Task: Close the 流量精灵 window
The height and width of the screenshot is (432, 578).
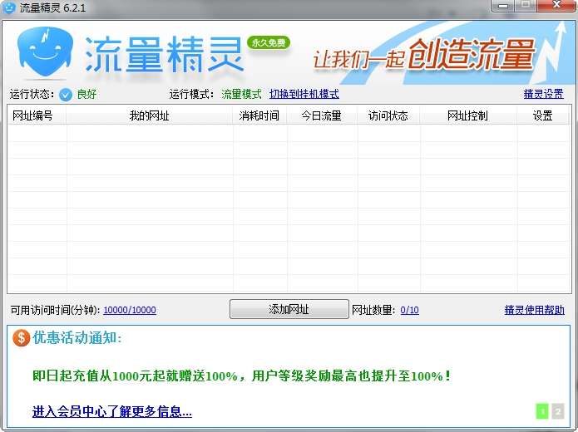Action: tap(557, 5)
